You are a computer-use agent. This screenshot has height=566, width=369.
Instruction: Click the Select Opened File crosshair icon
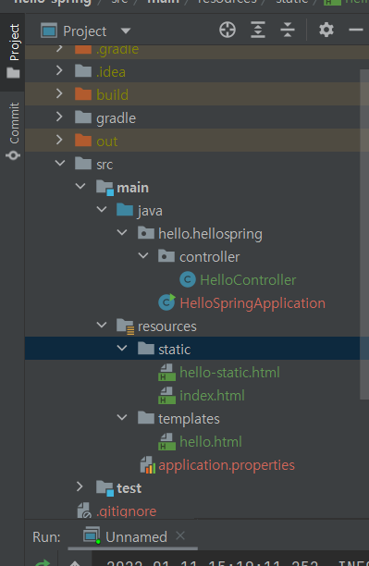228,30
